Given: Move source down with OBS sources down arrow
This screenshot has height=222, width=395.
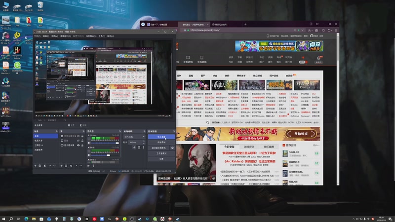Looking at the screenshot, I should [80, 166].
